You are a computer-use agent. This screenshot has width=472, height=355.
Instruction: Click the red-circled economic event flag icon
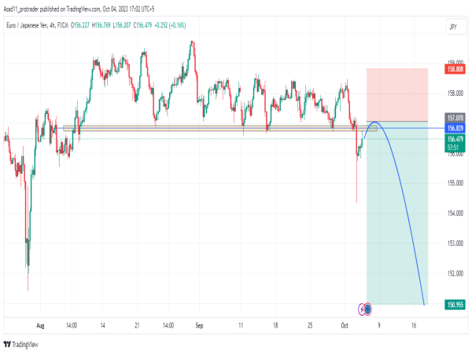pos(367,309)
